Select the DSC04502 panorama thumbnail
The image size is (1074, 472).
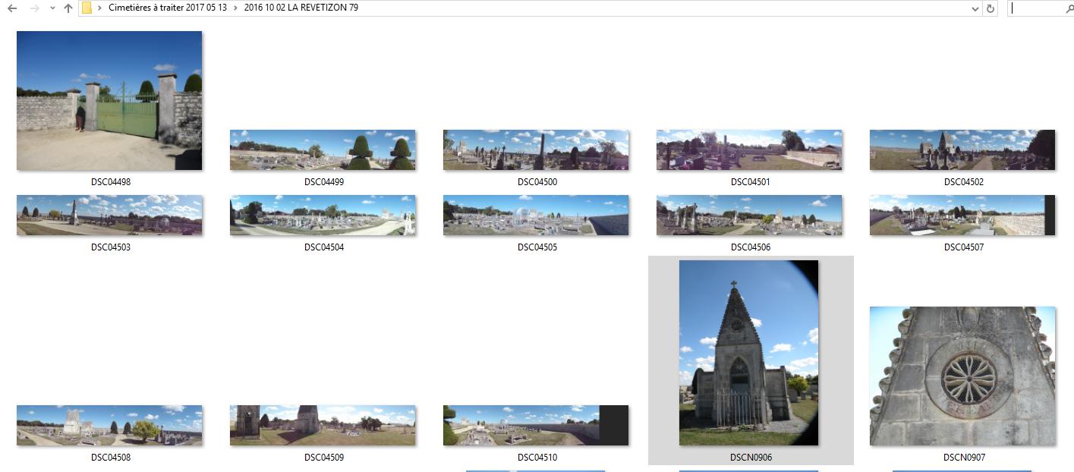(x=962, y=149)
